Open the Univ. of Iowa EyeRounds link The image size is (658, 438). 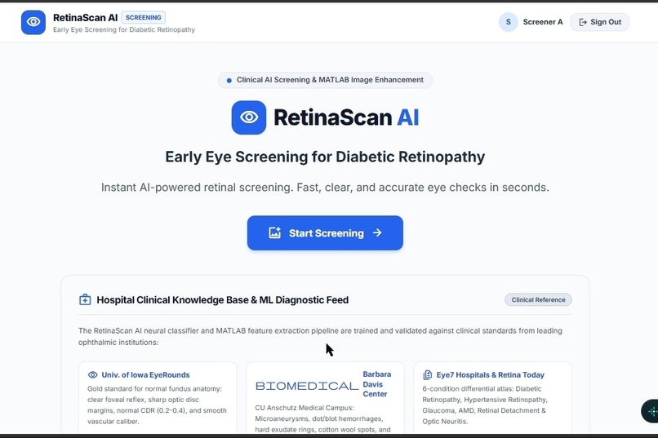(145, 374)
